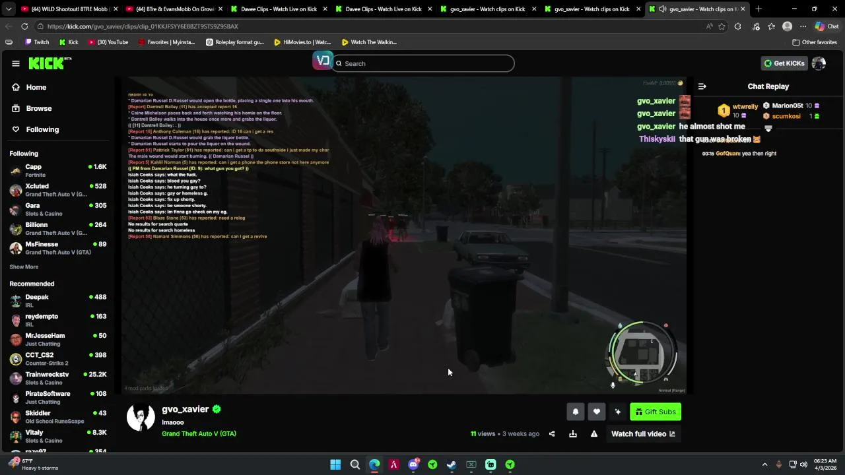
Task: Open the Favorites list icon
Action: pos(771,26)
